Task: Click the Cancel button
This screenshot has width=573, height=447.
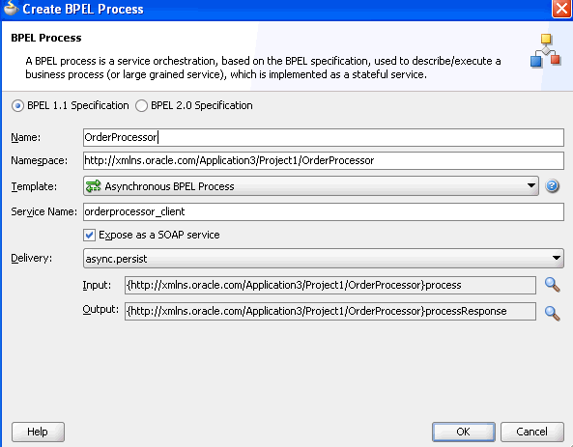Action: [531, 432]
